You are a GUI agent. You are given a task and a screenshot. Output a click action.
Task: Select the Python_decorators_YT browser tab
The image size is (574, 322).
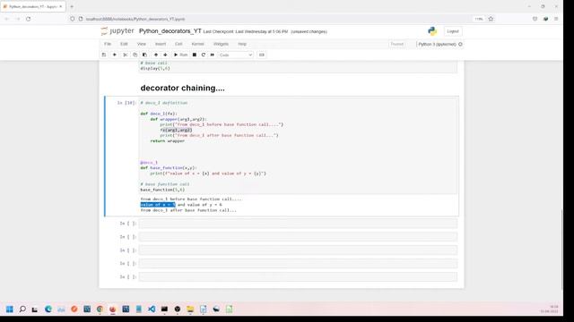tap(33, 6)
